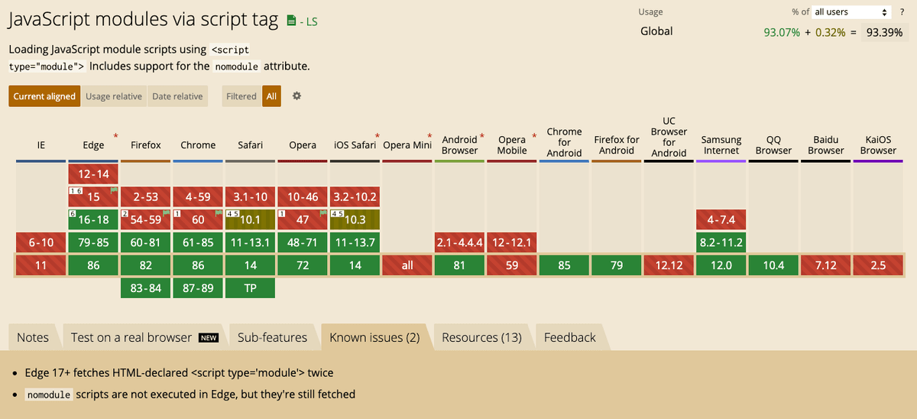The height and width of the screenshot is (419, 917).
Task: Click the flag icon on Firefox 54-59 cell
Action: (166, 213)
